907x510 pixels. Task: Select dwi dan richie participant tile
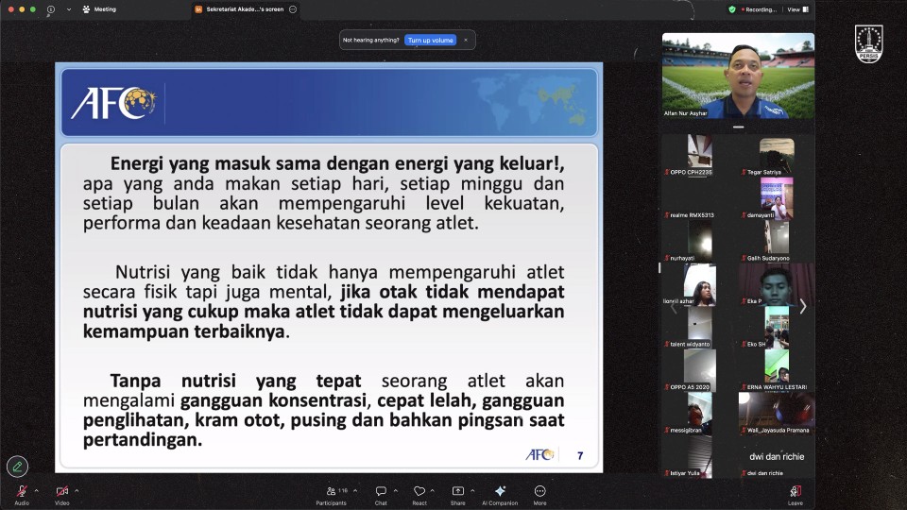(777, 456)
